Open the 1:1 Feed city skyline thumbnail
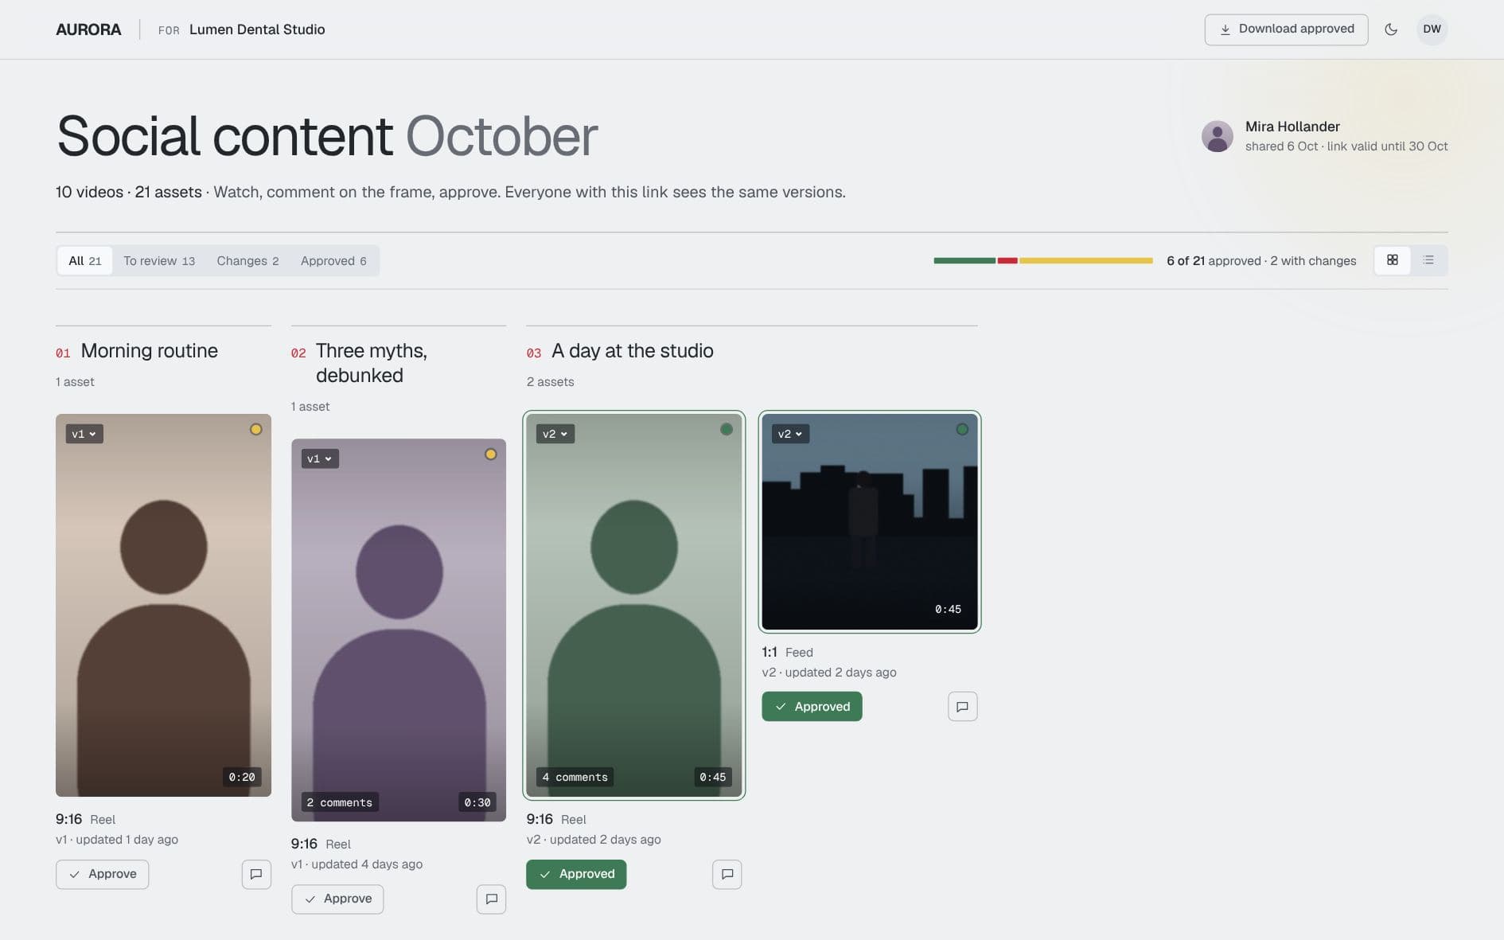The image size is (1504, 940). click(870, 521)
